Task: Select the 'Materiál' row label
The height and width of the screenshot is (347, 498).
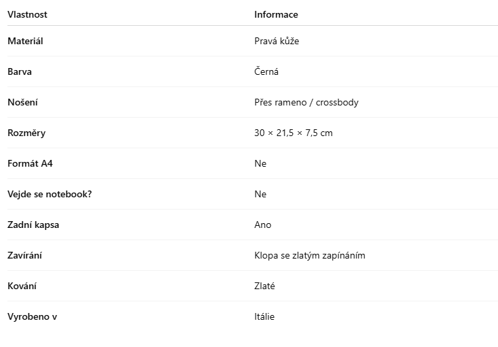Action: tap(25, 41)
